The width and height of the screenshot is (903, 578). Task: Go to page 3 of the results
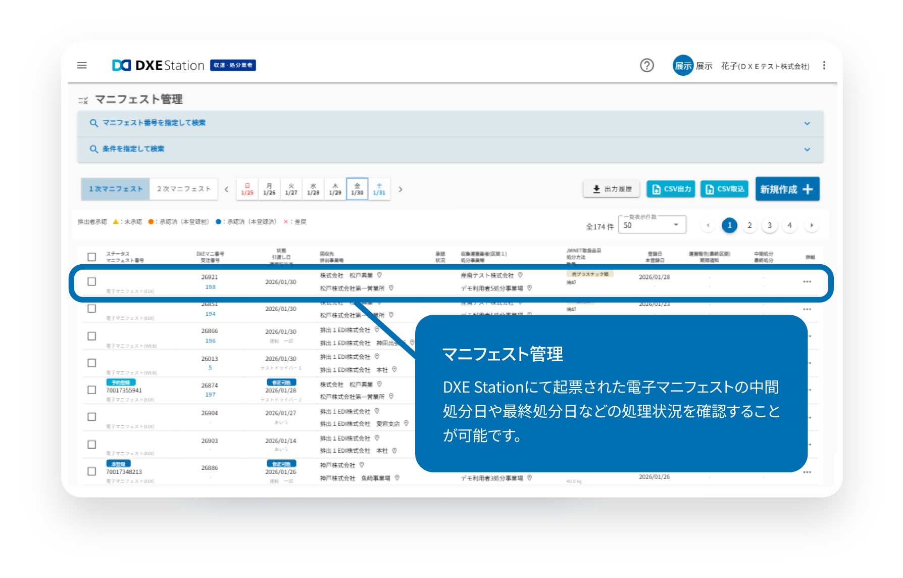pos(769,225)
